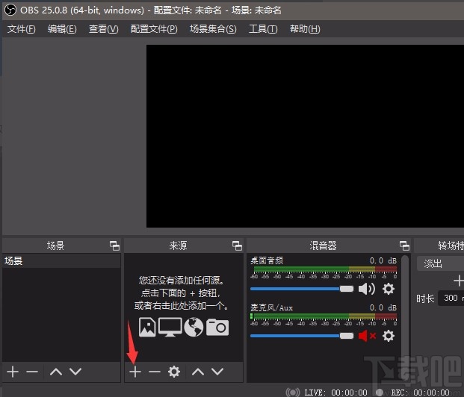464x397 pixels.
Task: Remove selected scene with minus button
Action: (x=32, y=372)
